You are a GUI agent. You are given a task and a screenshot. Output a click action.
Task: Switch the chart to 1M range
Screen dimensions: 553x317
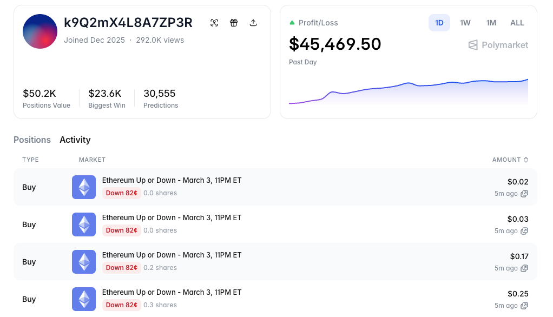pyautogui.click(x=491, y=23)
